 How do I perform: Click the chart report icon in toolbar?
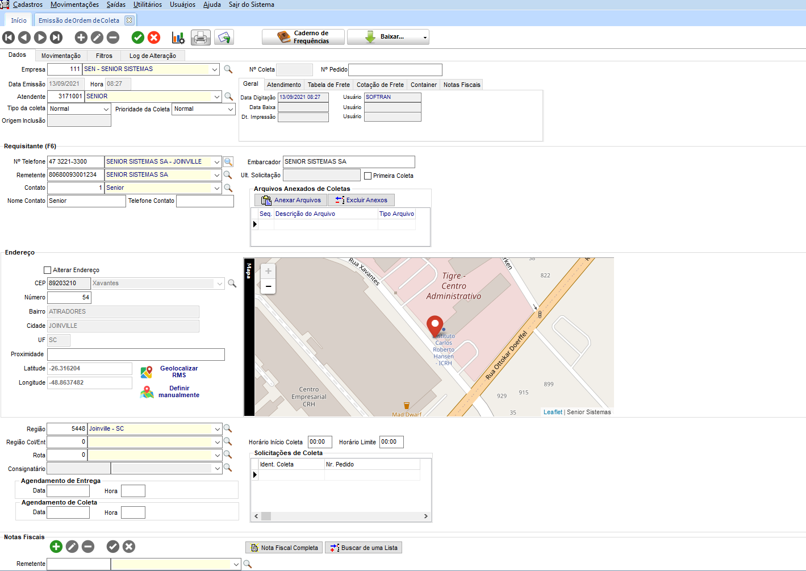tap(178, 37)
